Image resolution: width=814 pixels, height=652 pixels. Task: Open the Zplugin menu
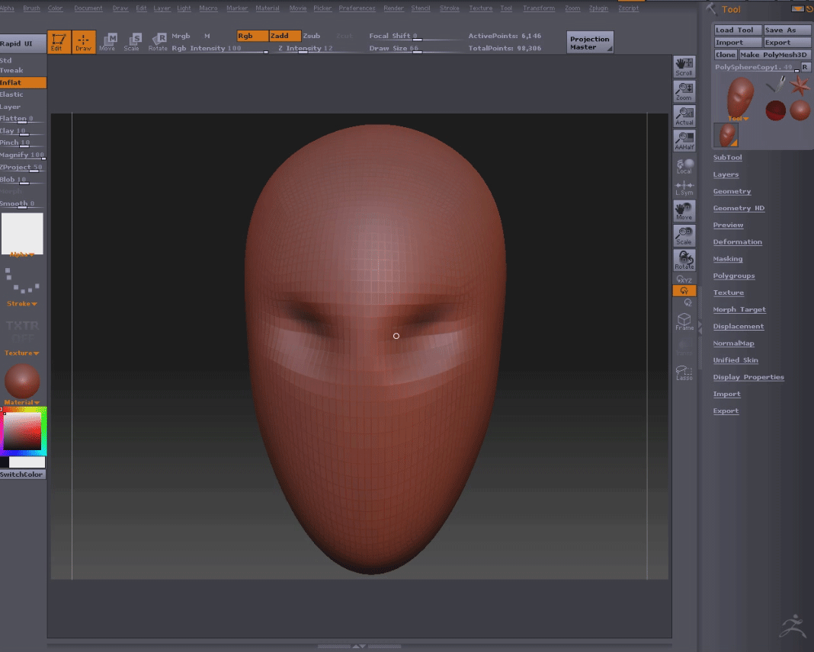pyautogui.click(x=598, y=8)
